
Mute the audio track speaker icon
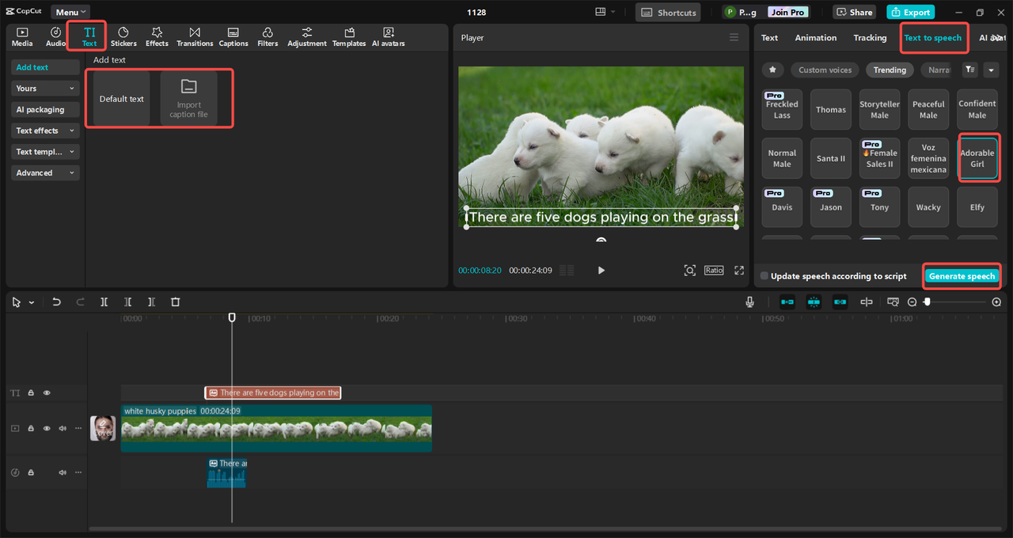[x=63, y=472]
